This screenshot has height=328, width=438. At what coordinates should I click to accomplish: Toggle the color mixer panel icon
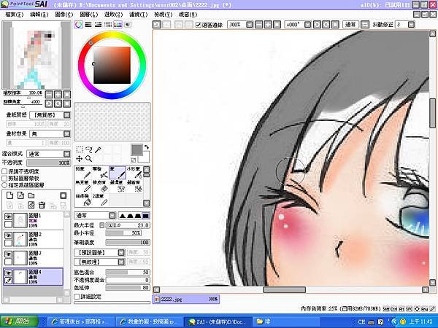[108, 25]
